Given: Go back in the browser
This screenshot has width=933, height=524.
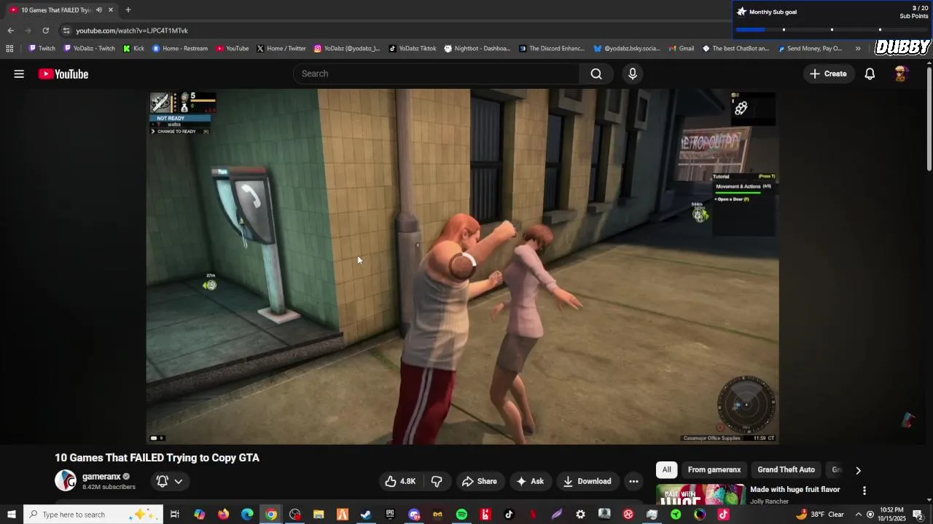Looking at the screenshot, I should (10, 31).
